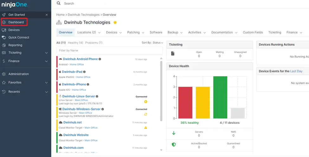Open Dwinhub Android Phone device
The height and width of the screenshot is (157, 309).
point(80,59)
